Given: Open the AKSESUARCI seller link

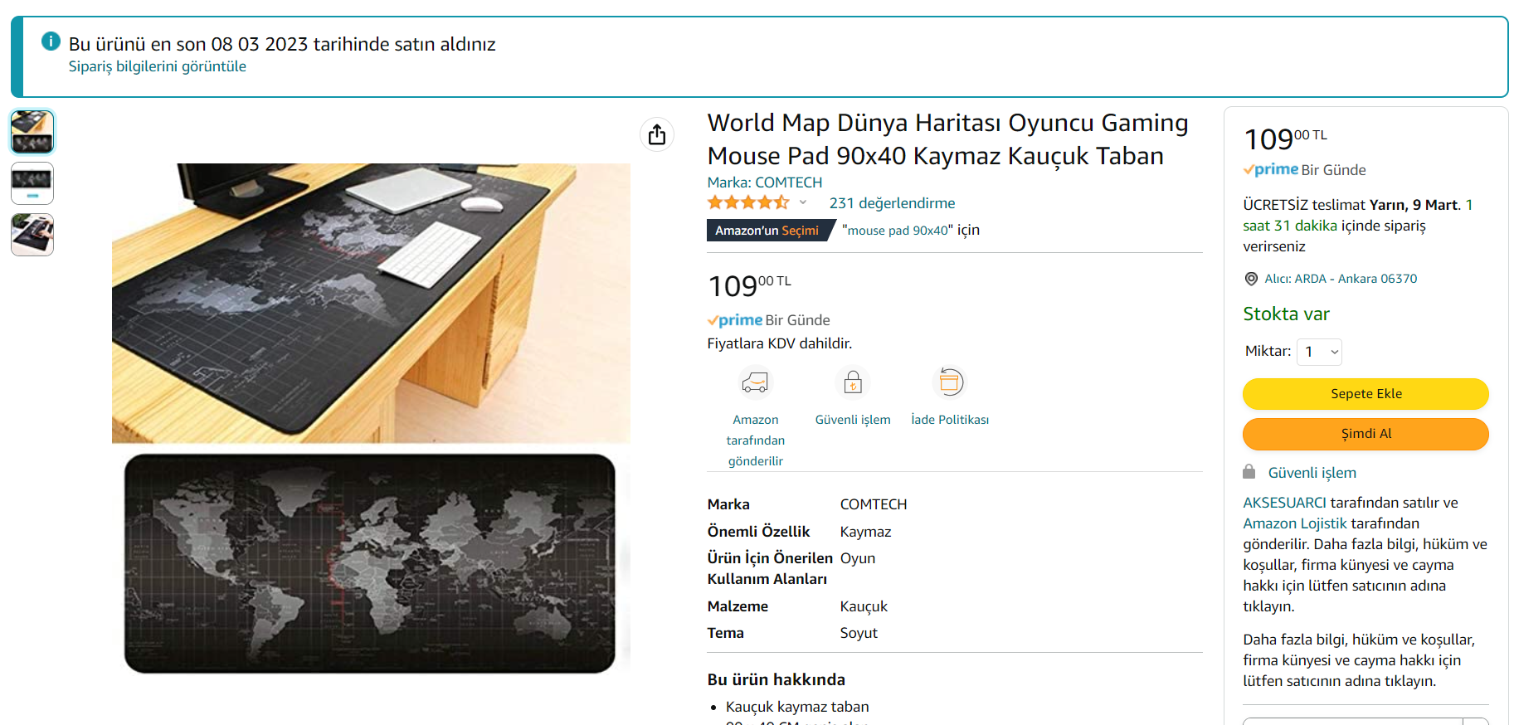Looking at the screenshot, I should [x=1284, y=503].
